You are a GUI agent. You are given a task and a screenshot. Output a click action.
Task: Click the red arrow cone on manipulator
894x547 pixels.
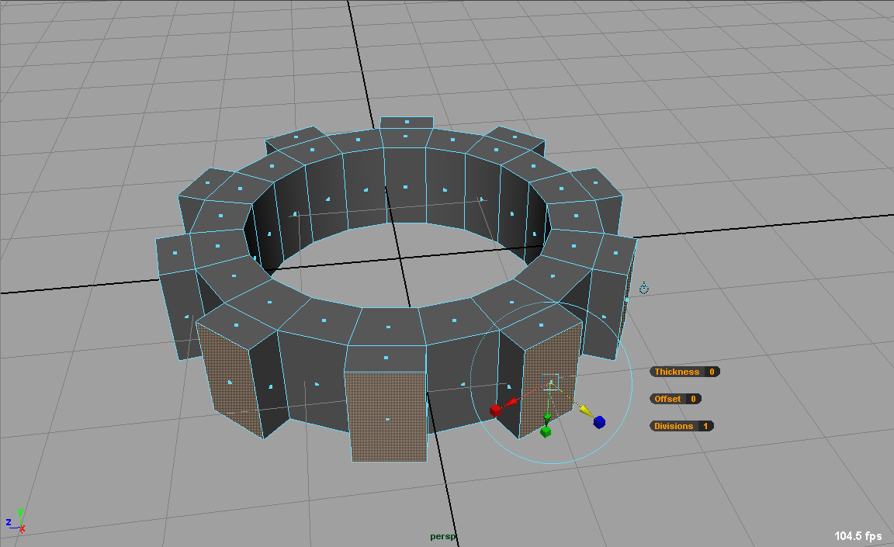click(x=511, y=403)
